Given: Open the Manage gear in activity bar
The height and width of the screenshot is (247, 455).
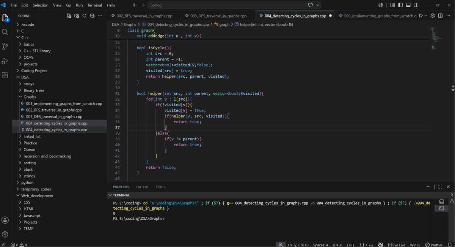Looking at the screenshot, I should [5, 235].
